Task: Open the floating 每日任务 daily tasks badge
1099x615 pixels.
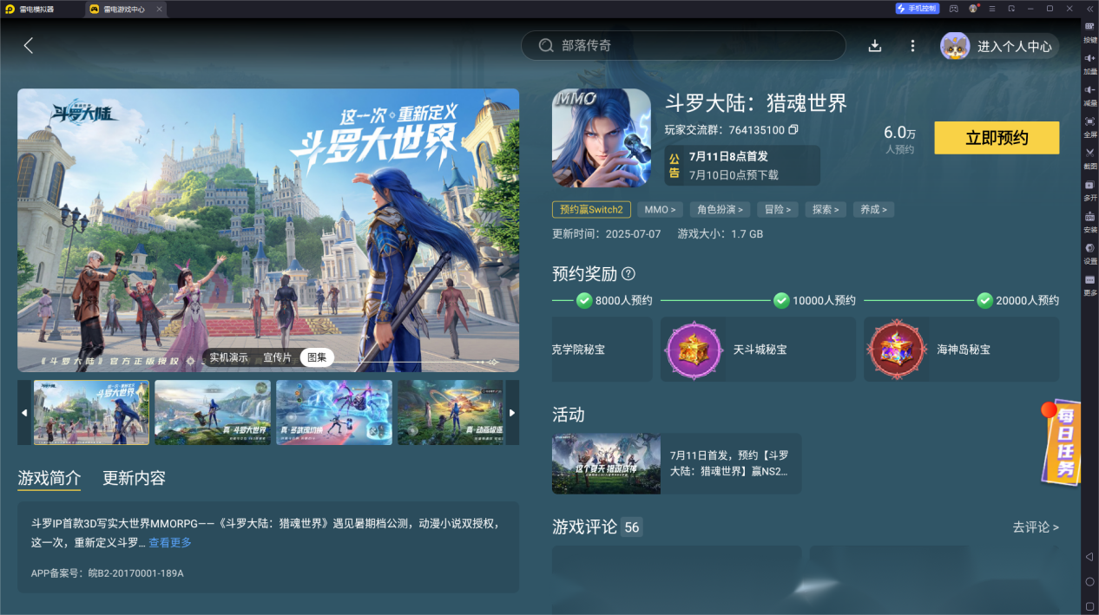Action: [1062, 443]
